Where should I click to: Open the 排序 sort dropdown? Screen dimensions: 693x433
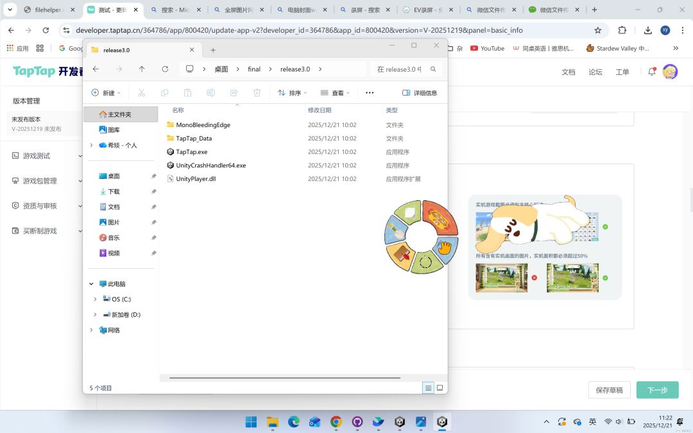point(292,93)
